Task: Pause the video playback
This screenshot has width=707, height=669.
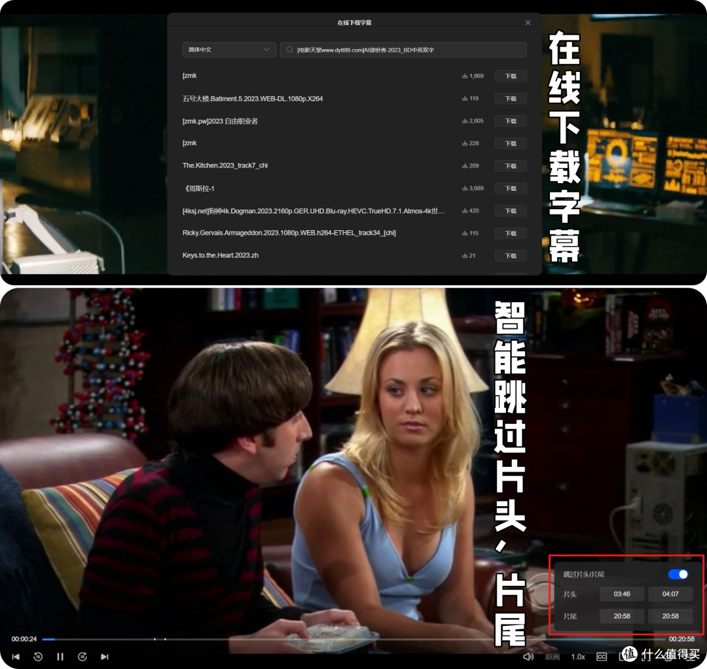Action: 60,657
